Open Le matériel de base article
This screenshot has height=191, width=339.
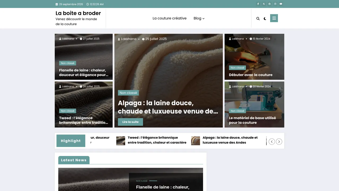coord(252,120)
